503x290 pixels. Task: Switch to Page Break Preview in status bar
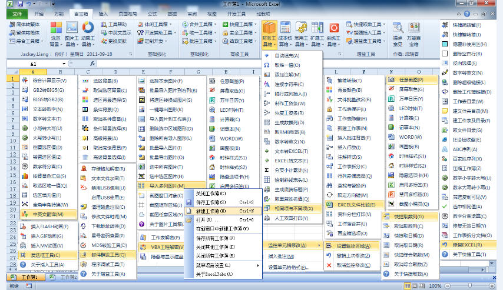coord(422,285)
